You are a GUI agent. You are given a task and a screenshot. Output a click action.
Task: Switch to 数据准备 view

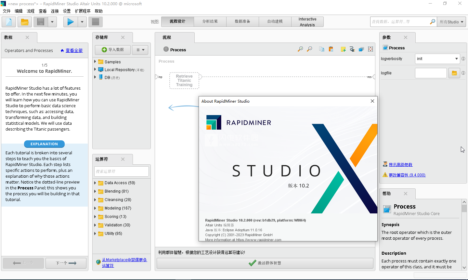[242, 21]
